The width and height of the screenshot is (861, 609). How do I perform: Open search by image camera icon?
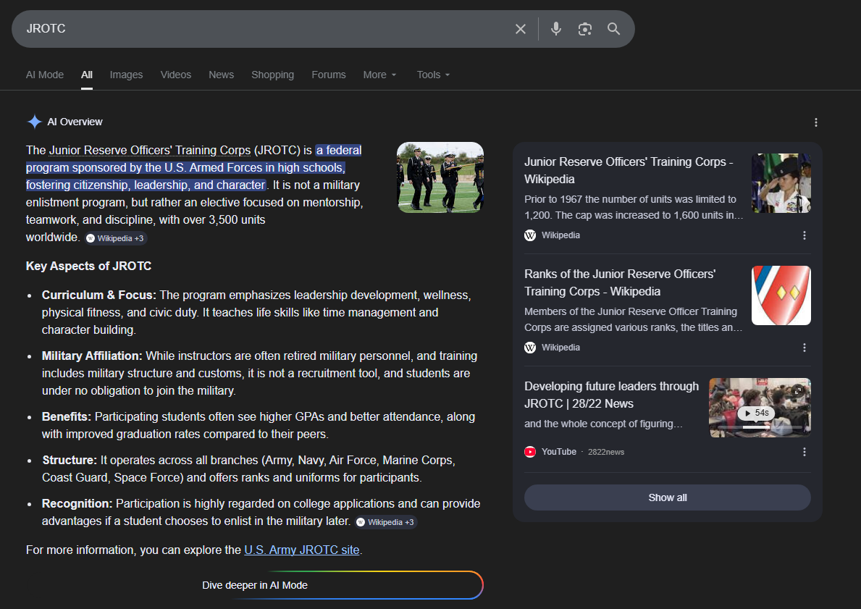(585, 28)
